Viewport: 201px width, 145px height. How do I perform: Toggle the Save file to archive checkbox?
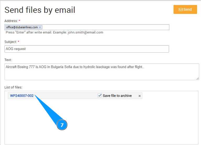pyautogui.click(x=99, y=96)
